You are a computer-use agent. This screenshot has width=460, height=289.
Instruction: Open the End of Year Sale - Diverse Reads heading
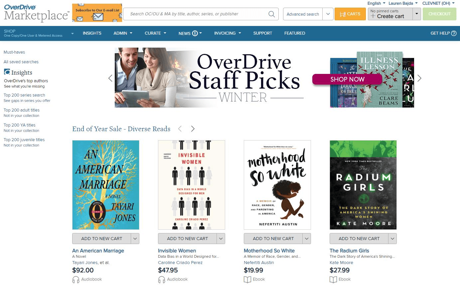[x=121, y=129]
